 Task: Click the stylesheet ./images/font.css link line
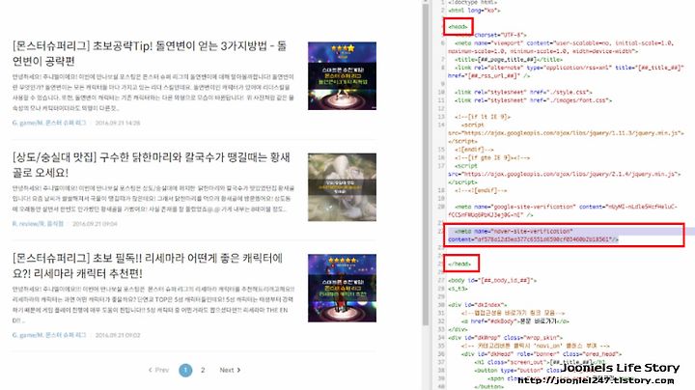[x=533, y=100]
